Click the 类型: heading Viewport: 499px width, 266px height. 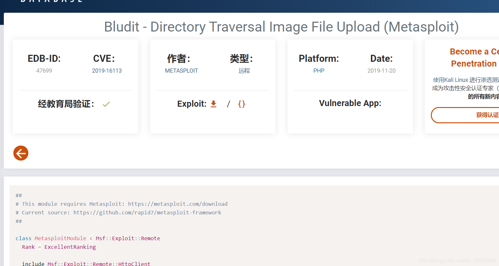point(241,59)
